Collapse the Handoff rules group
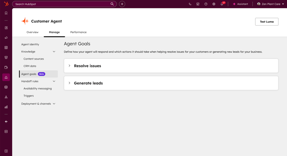 click(x=54, y=81)
